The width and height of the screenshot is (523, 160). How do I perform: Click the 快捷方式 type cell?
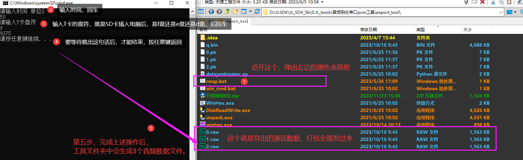coord(426,103)
